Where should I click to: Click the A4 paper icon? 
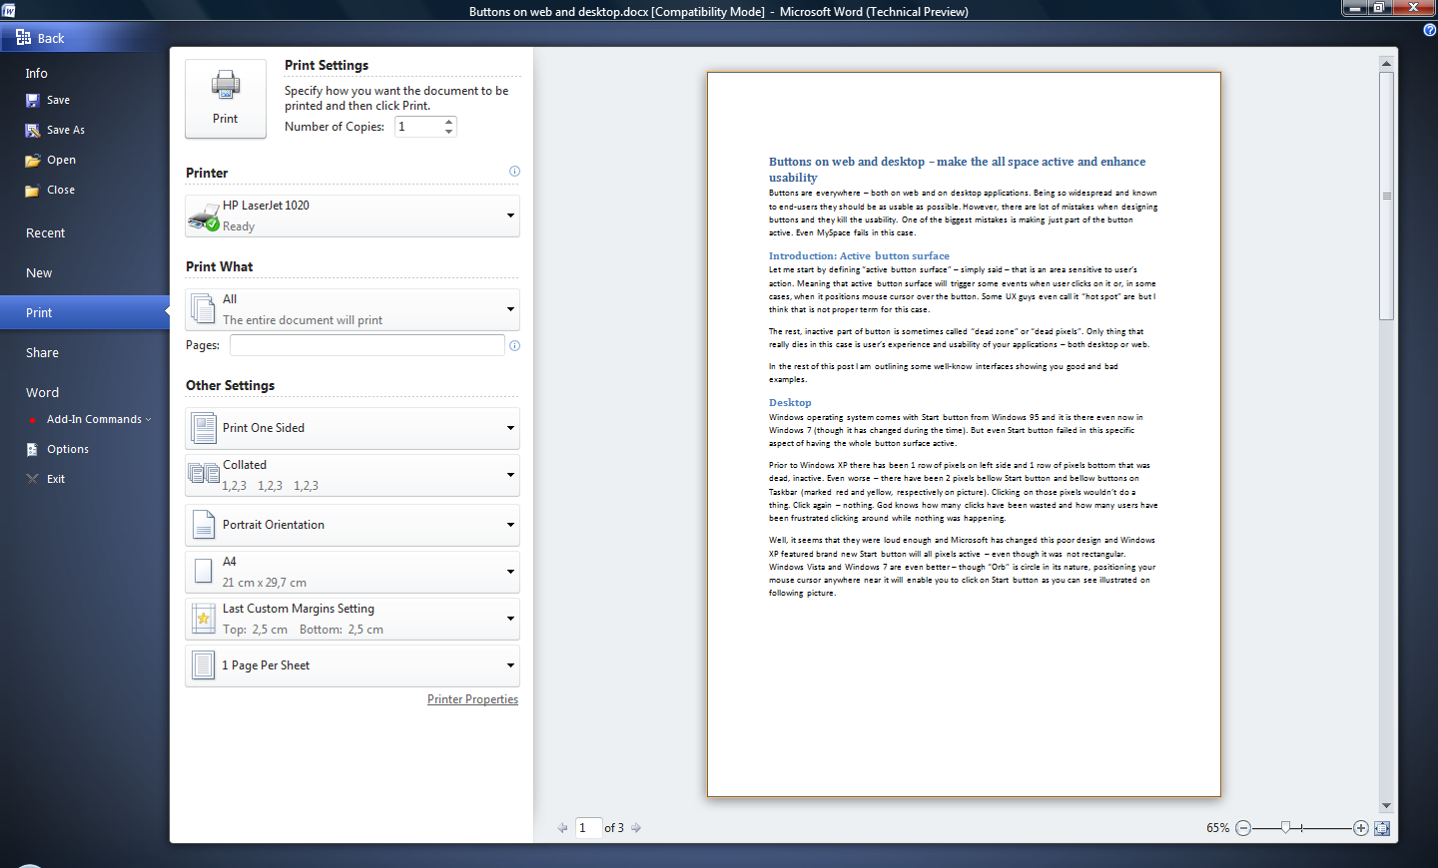tap(204, 572)
